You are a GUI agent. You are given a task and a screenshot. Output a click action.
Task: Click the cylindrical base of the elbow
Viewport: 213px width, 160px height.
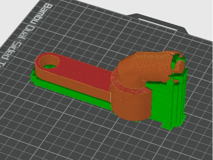click(130, 106)
